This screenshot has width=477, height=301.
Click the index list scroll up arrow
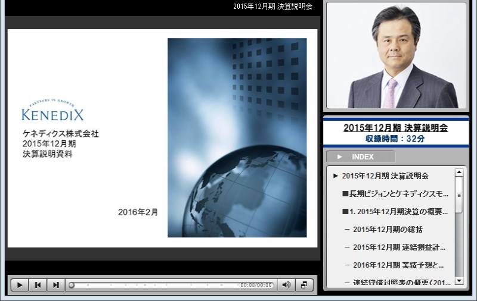(459, 173)
